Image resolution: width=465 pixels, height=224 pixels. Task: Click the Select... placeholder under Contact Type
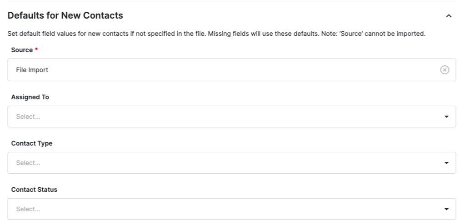coord(28,163)
